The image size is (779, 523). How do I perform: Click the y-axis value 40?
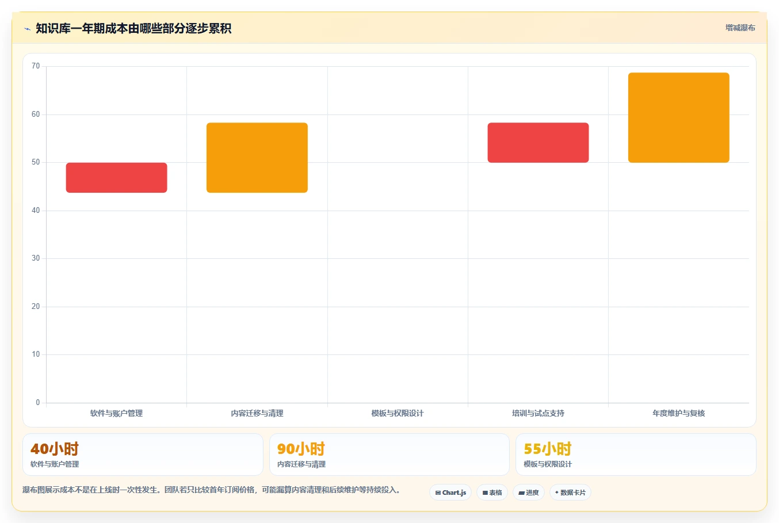36,211
